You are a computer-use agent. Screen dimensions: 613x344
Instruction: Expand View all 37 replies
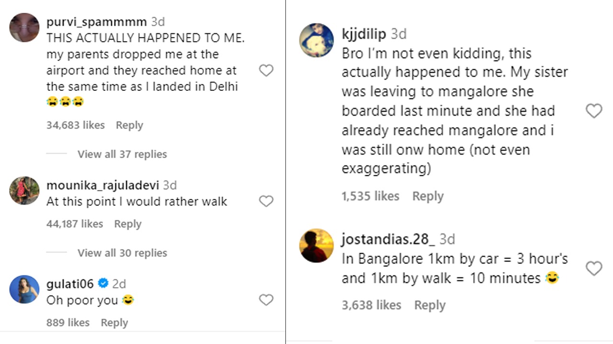pyautogui.click(x=122, y=154)
